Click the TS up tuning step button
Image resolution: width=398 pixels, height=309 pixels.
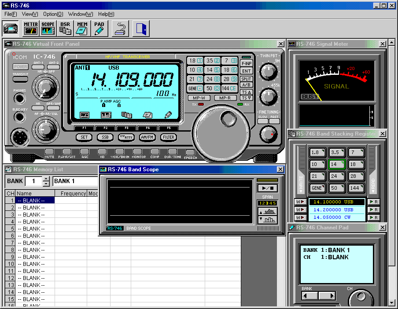coord(246,92)
